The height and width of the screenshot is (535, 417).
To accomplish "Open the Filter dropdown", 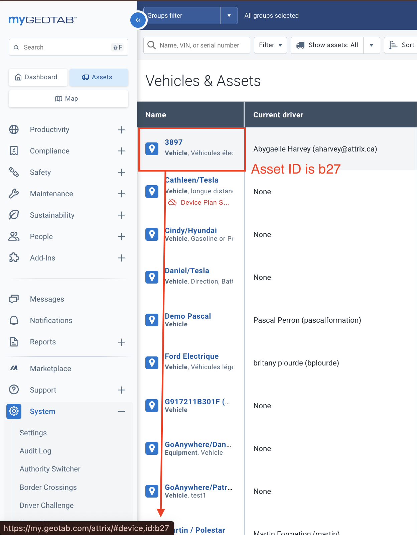I will click(x=270, y=45).
